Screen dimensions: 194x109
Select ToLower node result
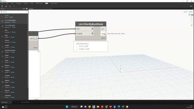coord(14,76)
